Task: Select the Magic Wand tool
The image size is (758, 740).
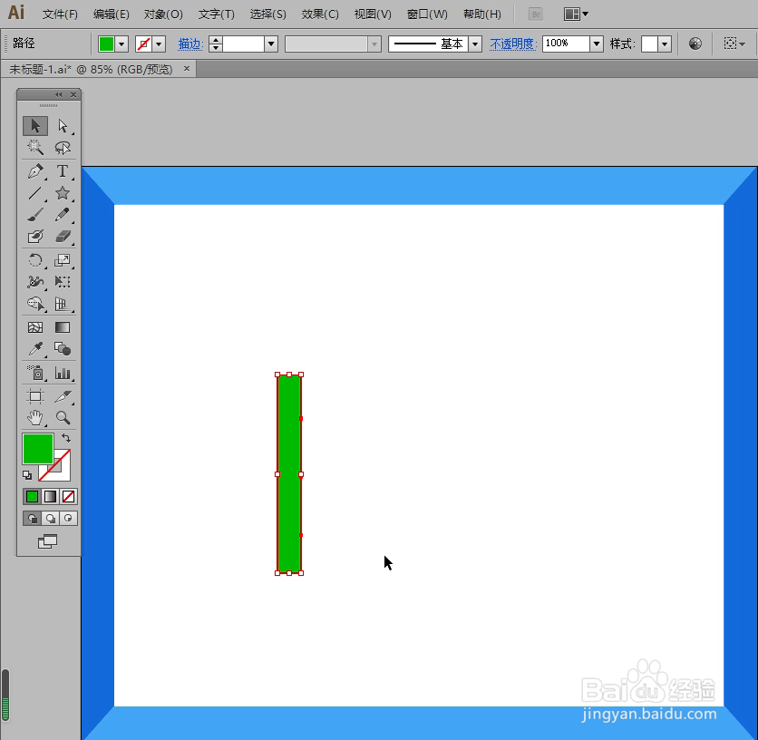Action: pyautogui.click(x=35, y=148)
